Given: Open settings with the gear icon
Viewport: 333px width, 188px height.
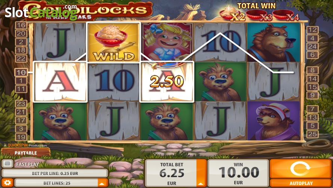Looking at the screenshot, I should pos(7,183).
